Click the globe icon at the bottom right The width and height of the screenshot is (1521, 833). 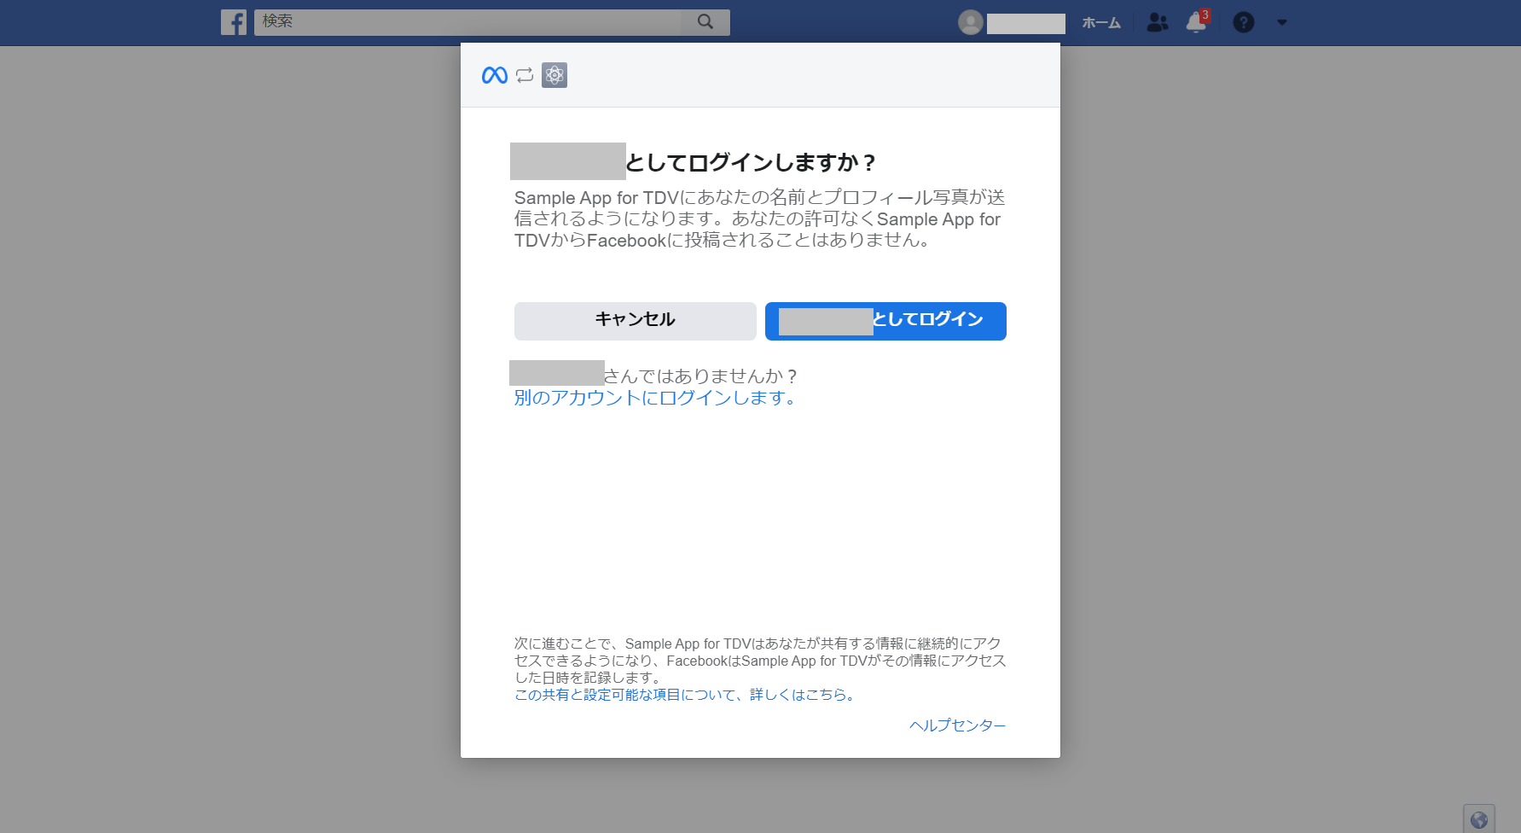click(x=1479, y=819)
